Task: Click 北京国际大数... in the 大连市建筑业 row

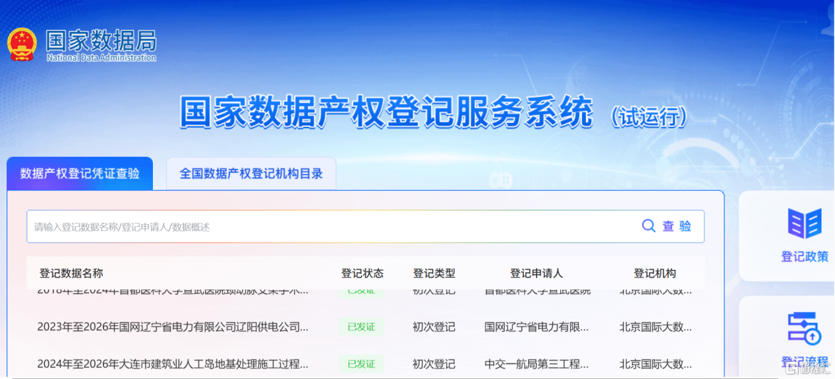Action: point(656,363)
